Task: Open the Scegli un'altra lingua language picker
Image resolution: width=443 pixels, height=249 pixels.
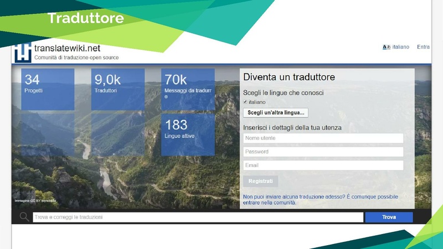Action: point(276,113)
